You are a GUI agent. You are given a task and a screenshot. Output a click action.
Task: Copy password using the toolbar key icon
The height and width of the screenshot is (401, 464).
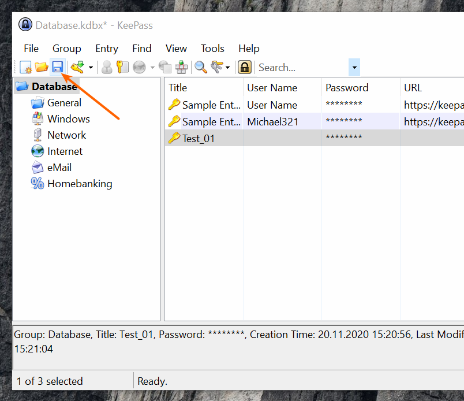(122, 68)
